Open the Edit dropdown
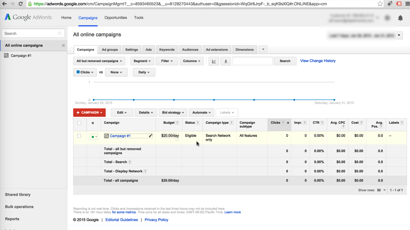Viewport: 410px width, 230px height. coord(122,113)
